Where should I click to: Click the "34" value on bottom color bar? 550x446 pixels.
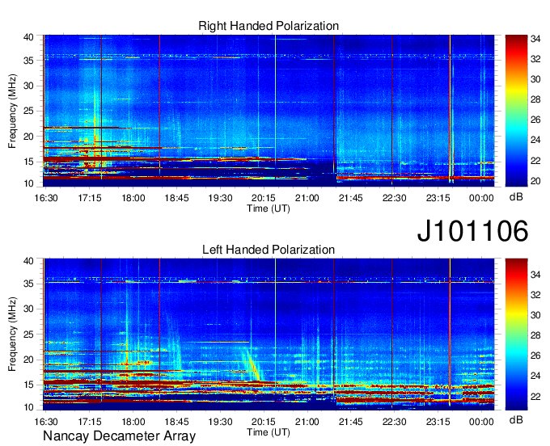[x=535, y=275]
